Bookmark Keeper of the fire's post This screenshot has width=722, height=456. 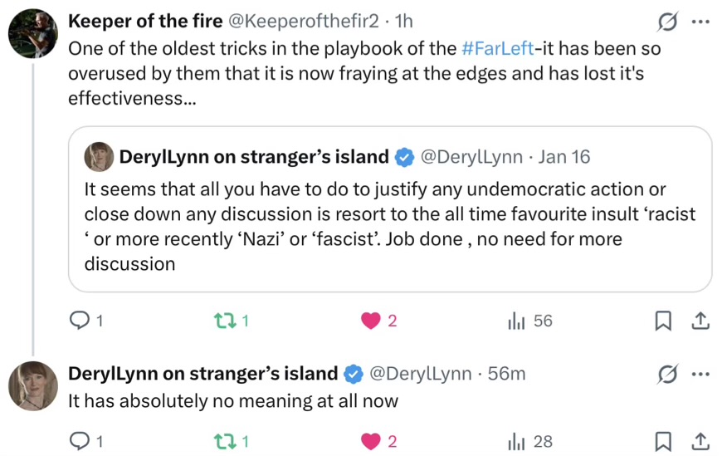point(663,321)
